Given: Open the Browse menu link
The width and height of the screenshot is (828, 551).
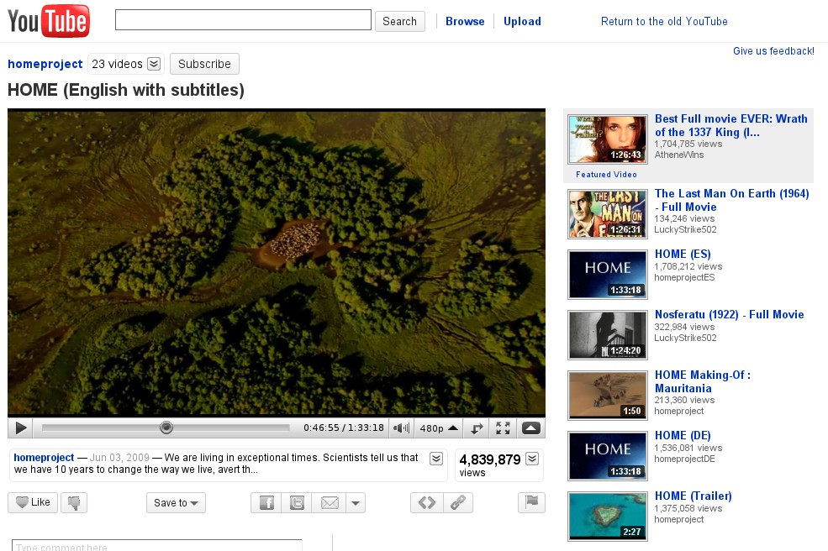Looking at the screenshot, I should point(465,21).
